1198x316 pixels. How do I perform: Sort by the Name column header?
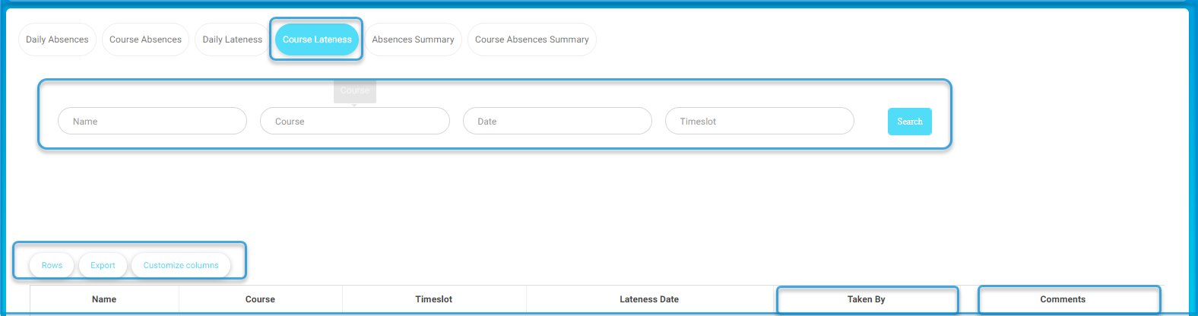104,299
